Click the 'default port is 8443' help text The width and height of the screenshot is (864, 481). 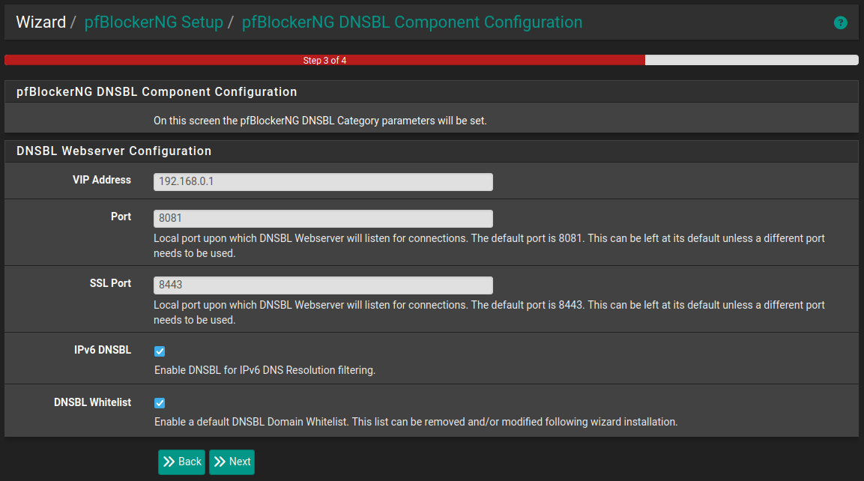click(x=489, y=312)
